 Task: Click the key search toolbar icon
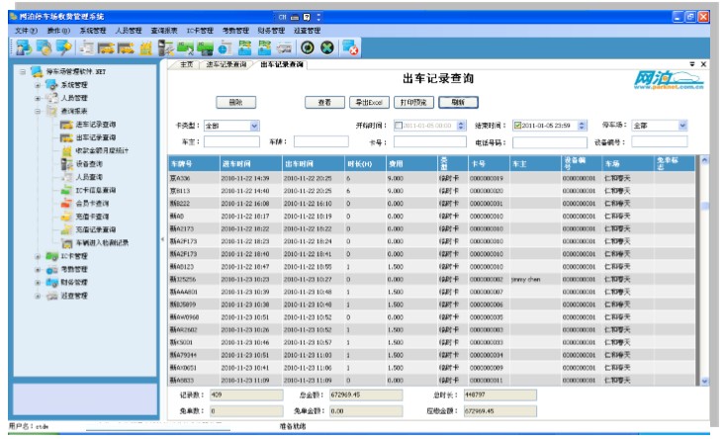coord(63,47)
